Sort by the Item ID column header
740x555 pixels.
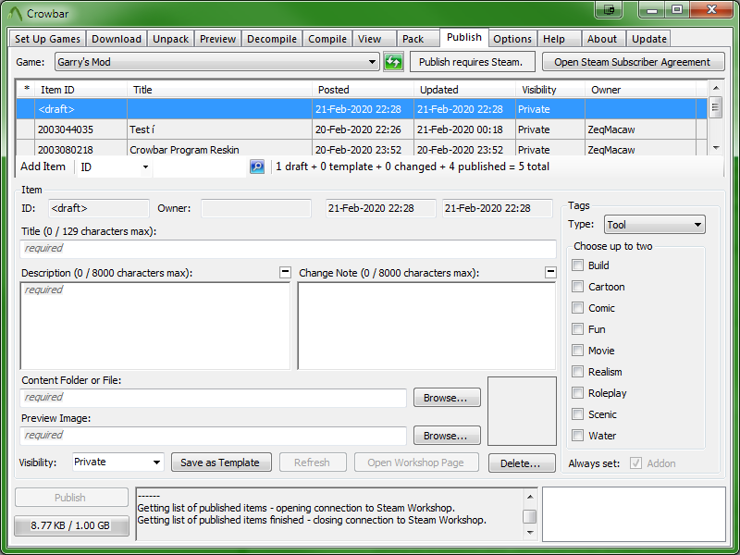(x=80, y=90)
